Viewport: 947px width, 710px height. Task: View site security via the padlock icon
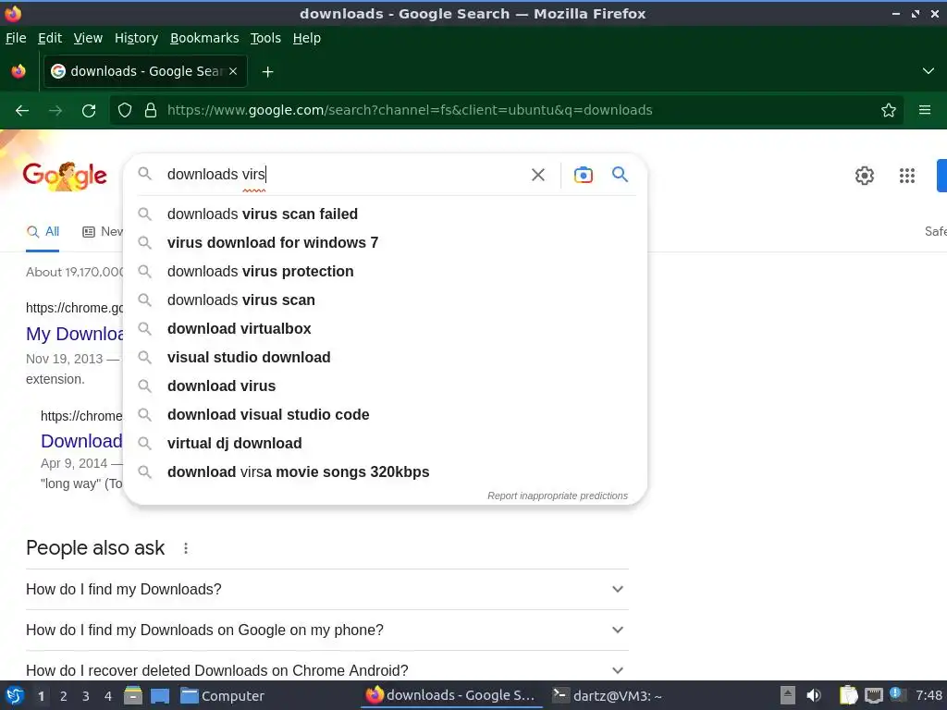point(151,110)
